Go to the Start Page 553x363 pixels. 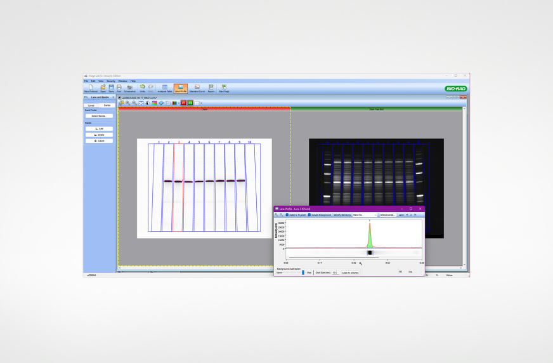[224, 88]
